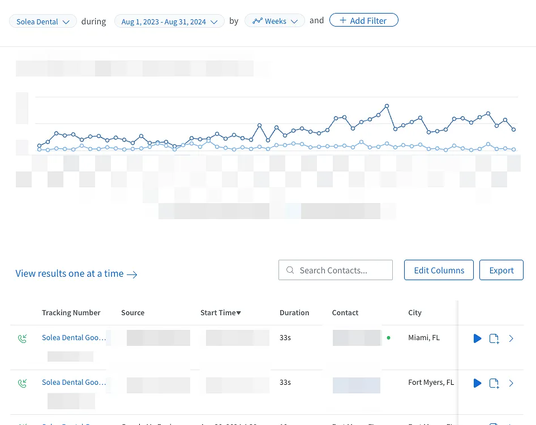The image size is (536, 425).
Task: Add a note to the Miami call
Action: point(494,338)
